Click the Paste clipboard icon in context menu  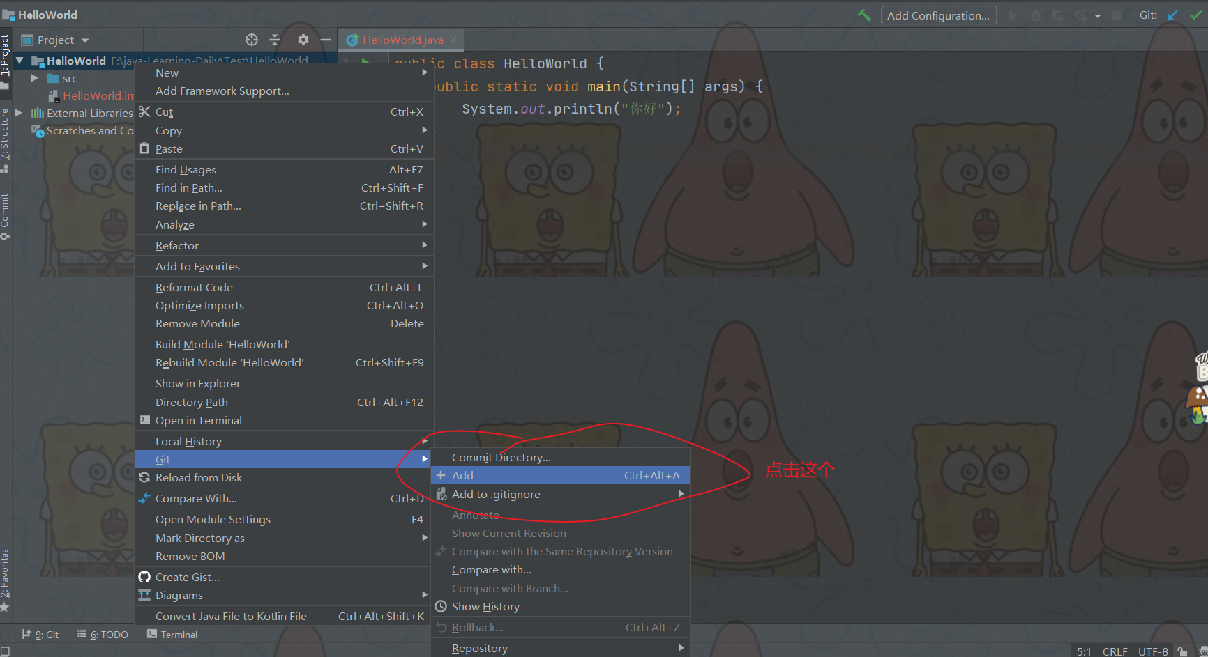[144, 148]
